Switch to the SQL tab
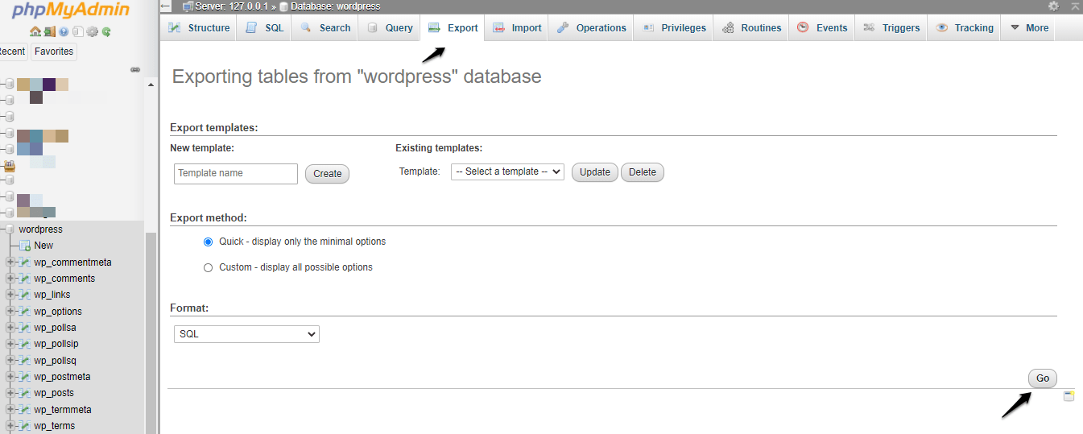The height and width of the screenshot is (434, 1083). click(x=265, y=27)
